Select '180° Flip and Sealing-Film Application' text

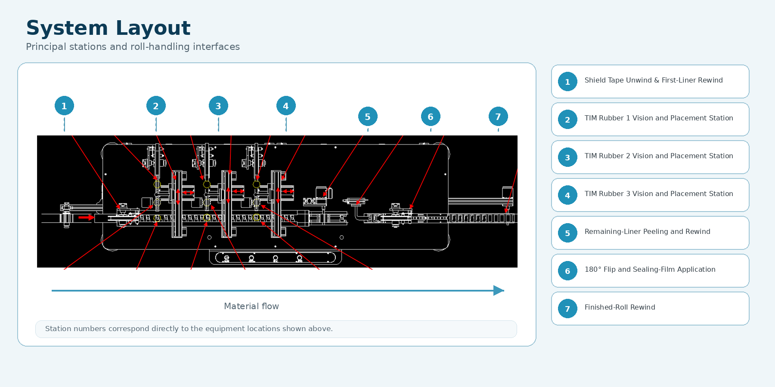click(x=650, y=269)
